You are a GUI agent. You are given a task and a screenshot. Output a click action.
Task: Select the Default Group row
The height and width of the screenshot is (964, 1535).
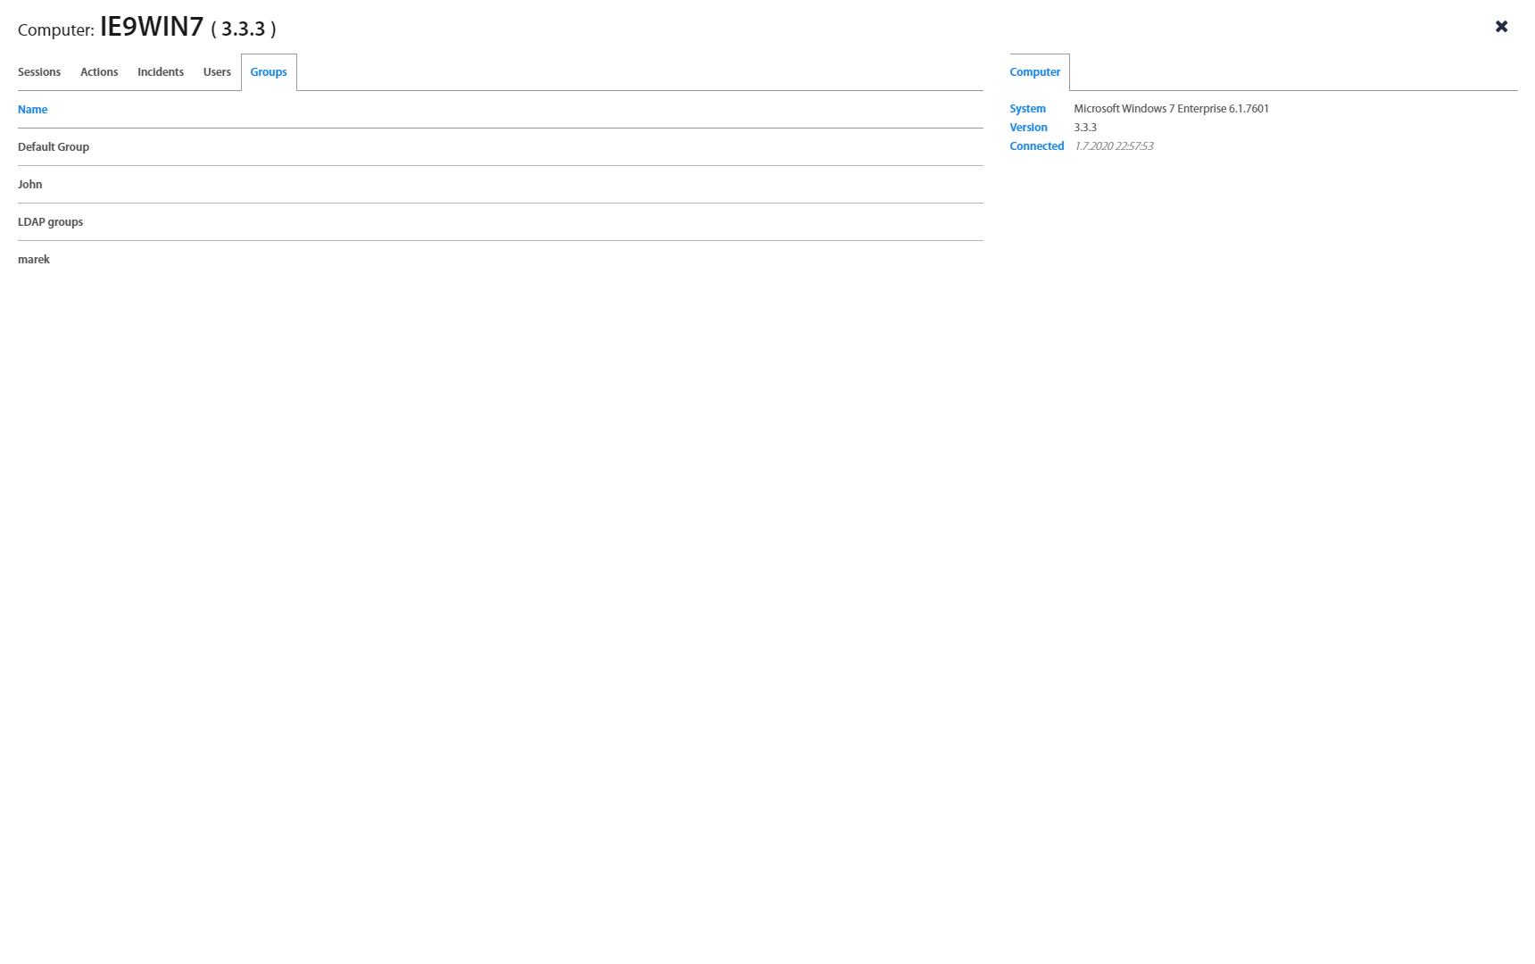[54, 147]
